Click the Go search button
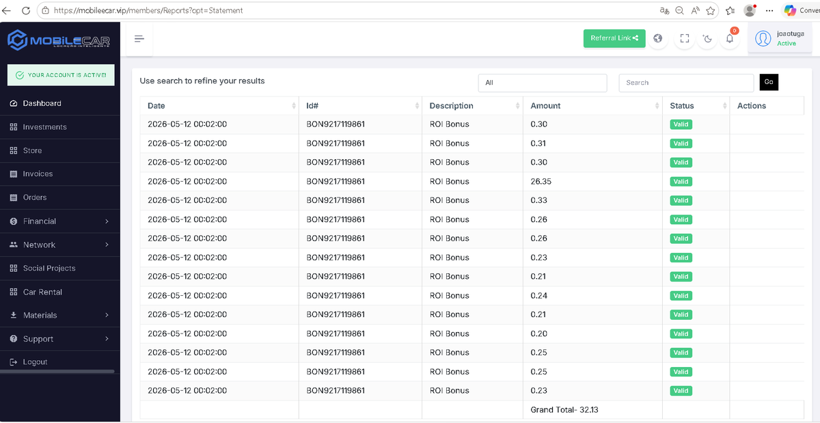Viewport: 820px width, 423px height. pos(769,82)
